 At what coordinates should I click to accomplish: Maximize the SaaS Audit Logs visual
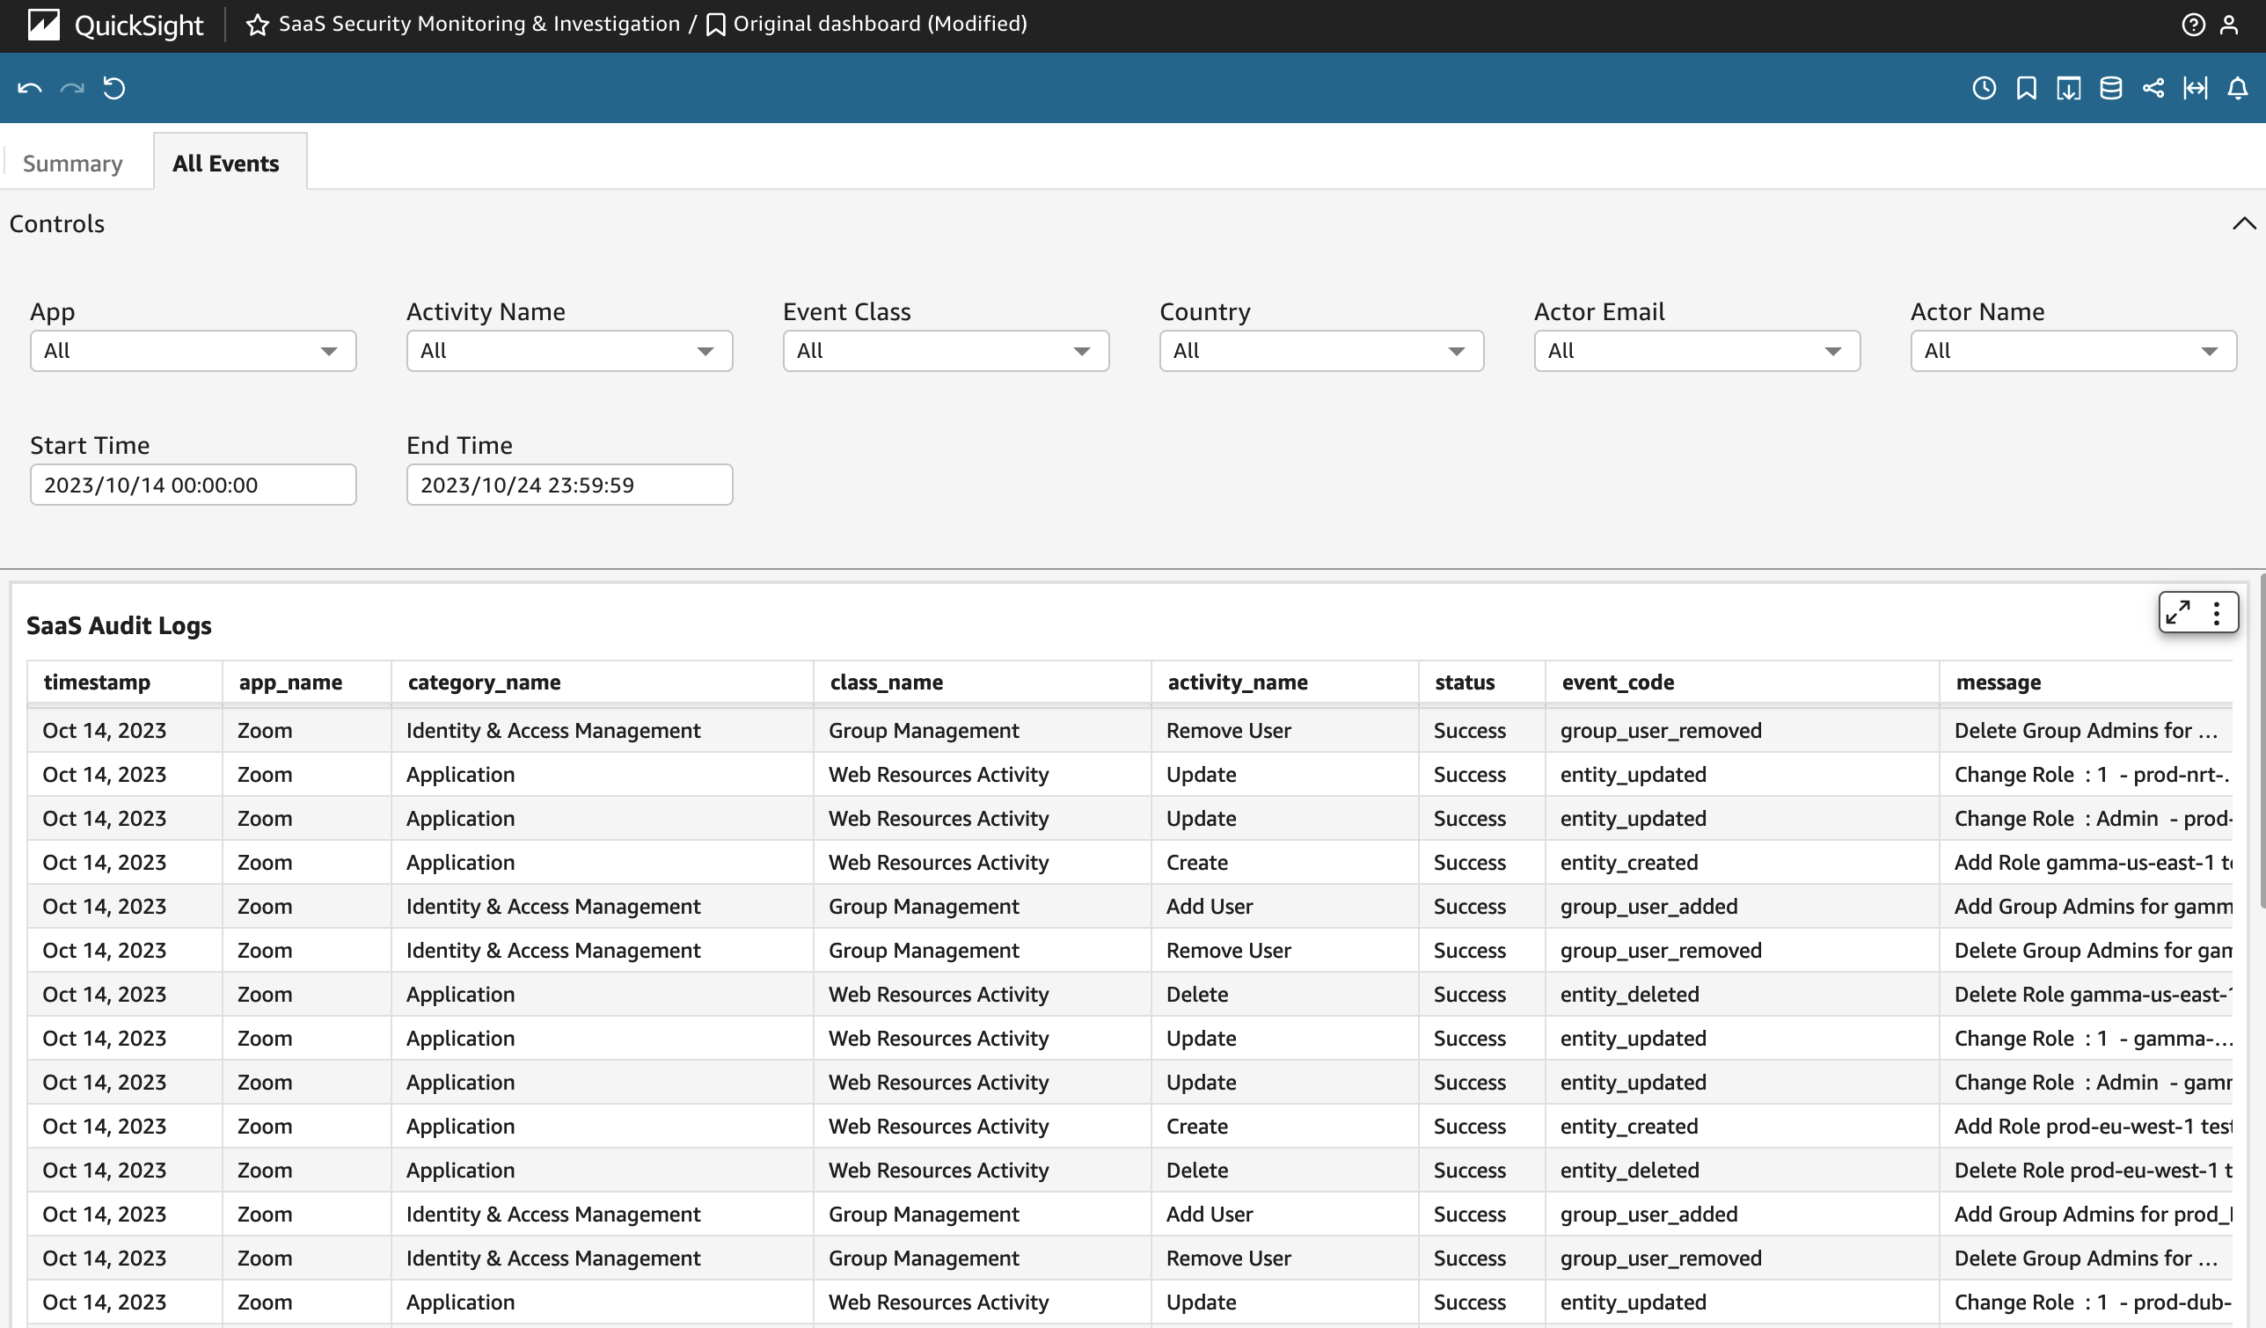point(2176,611)
